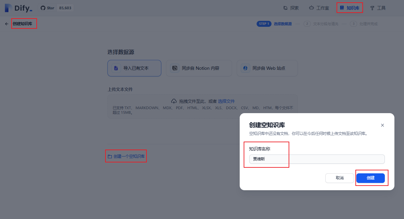
Task: Click the 选择数据源 heading
Action: (121, 52)
